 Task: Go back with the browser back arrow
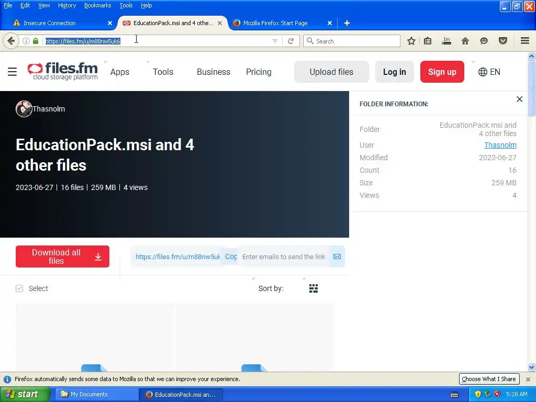[11, 41]
